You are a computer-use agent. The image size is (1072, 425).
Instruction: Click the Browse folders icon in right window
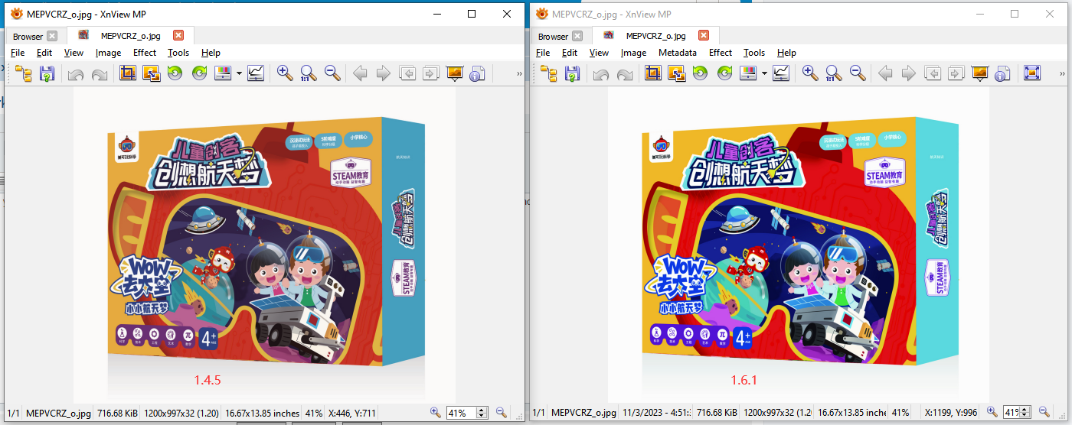[x=549, y=73]
